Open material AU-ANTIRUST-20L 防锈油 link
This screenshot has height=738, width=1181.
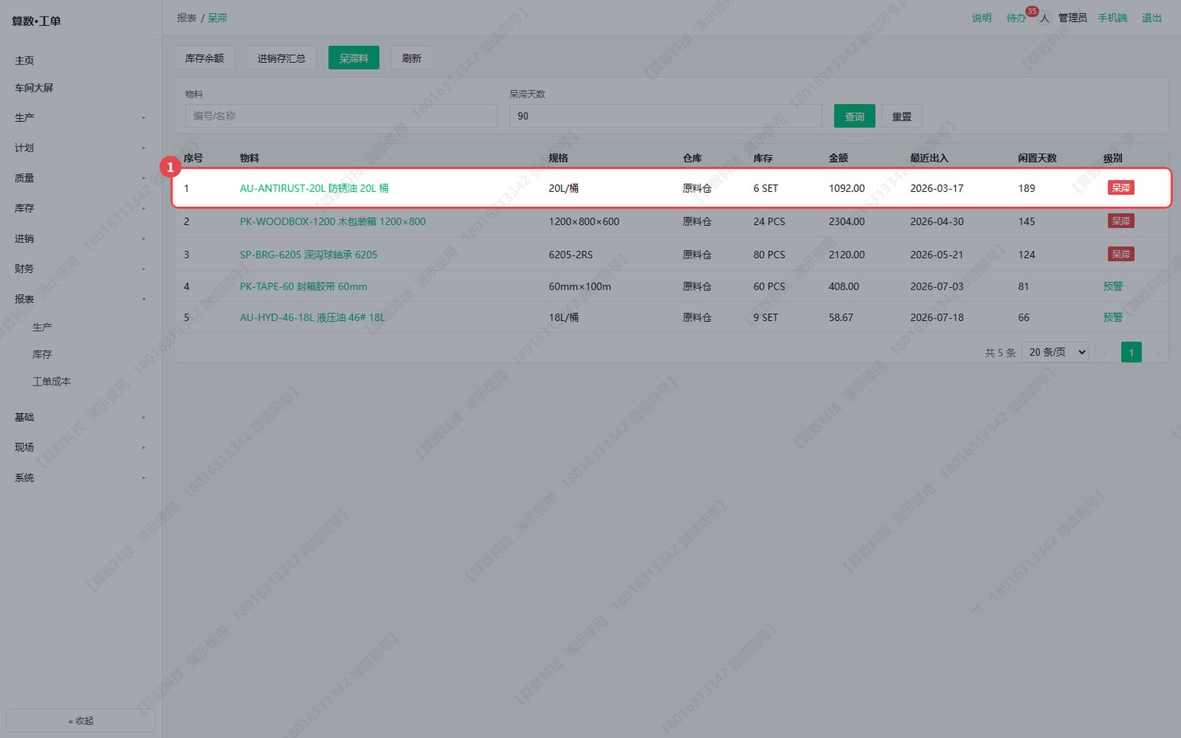[314, 188]
